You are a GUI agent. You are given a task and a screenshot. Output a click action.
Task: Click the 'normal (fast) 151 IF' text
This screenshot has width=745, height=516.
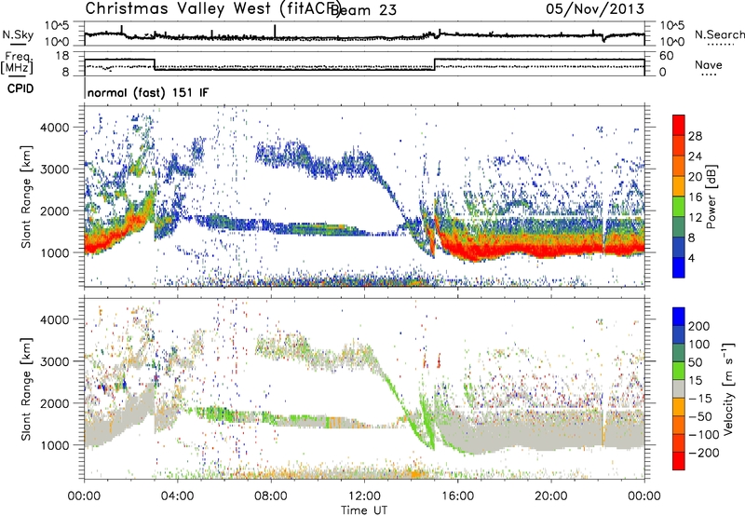pyautogui.click(x=148, y=92)
